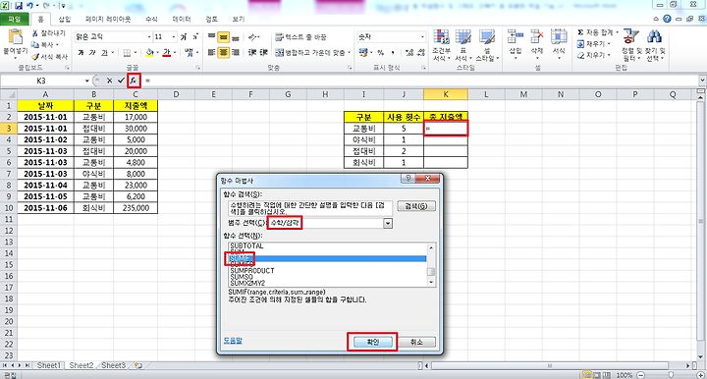Confirm formula entry with checkmark
The width and height of the screenshot is (707, 379).
point(121,81)
